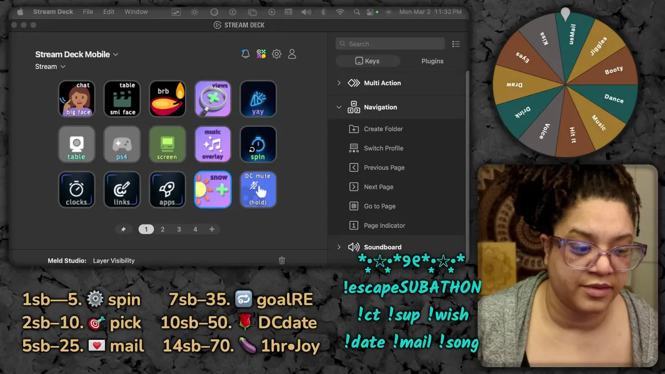Click the date and time clock
Screen dimensions: 665x374
coord(430,11)
